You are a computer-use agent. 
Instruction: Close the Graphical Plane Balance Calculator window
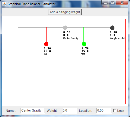point(122,3)
